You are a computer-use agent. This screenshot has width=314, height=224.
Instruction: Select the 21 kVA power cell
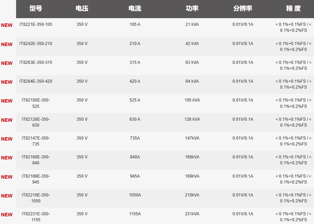192,24
